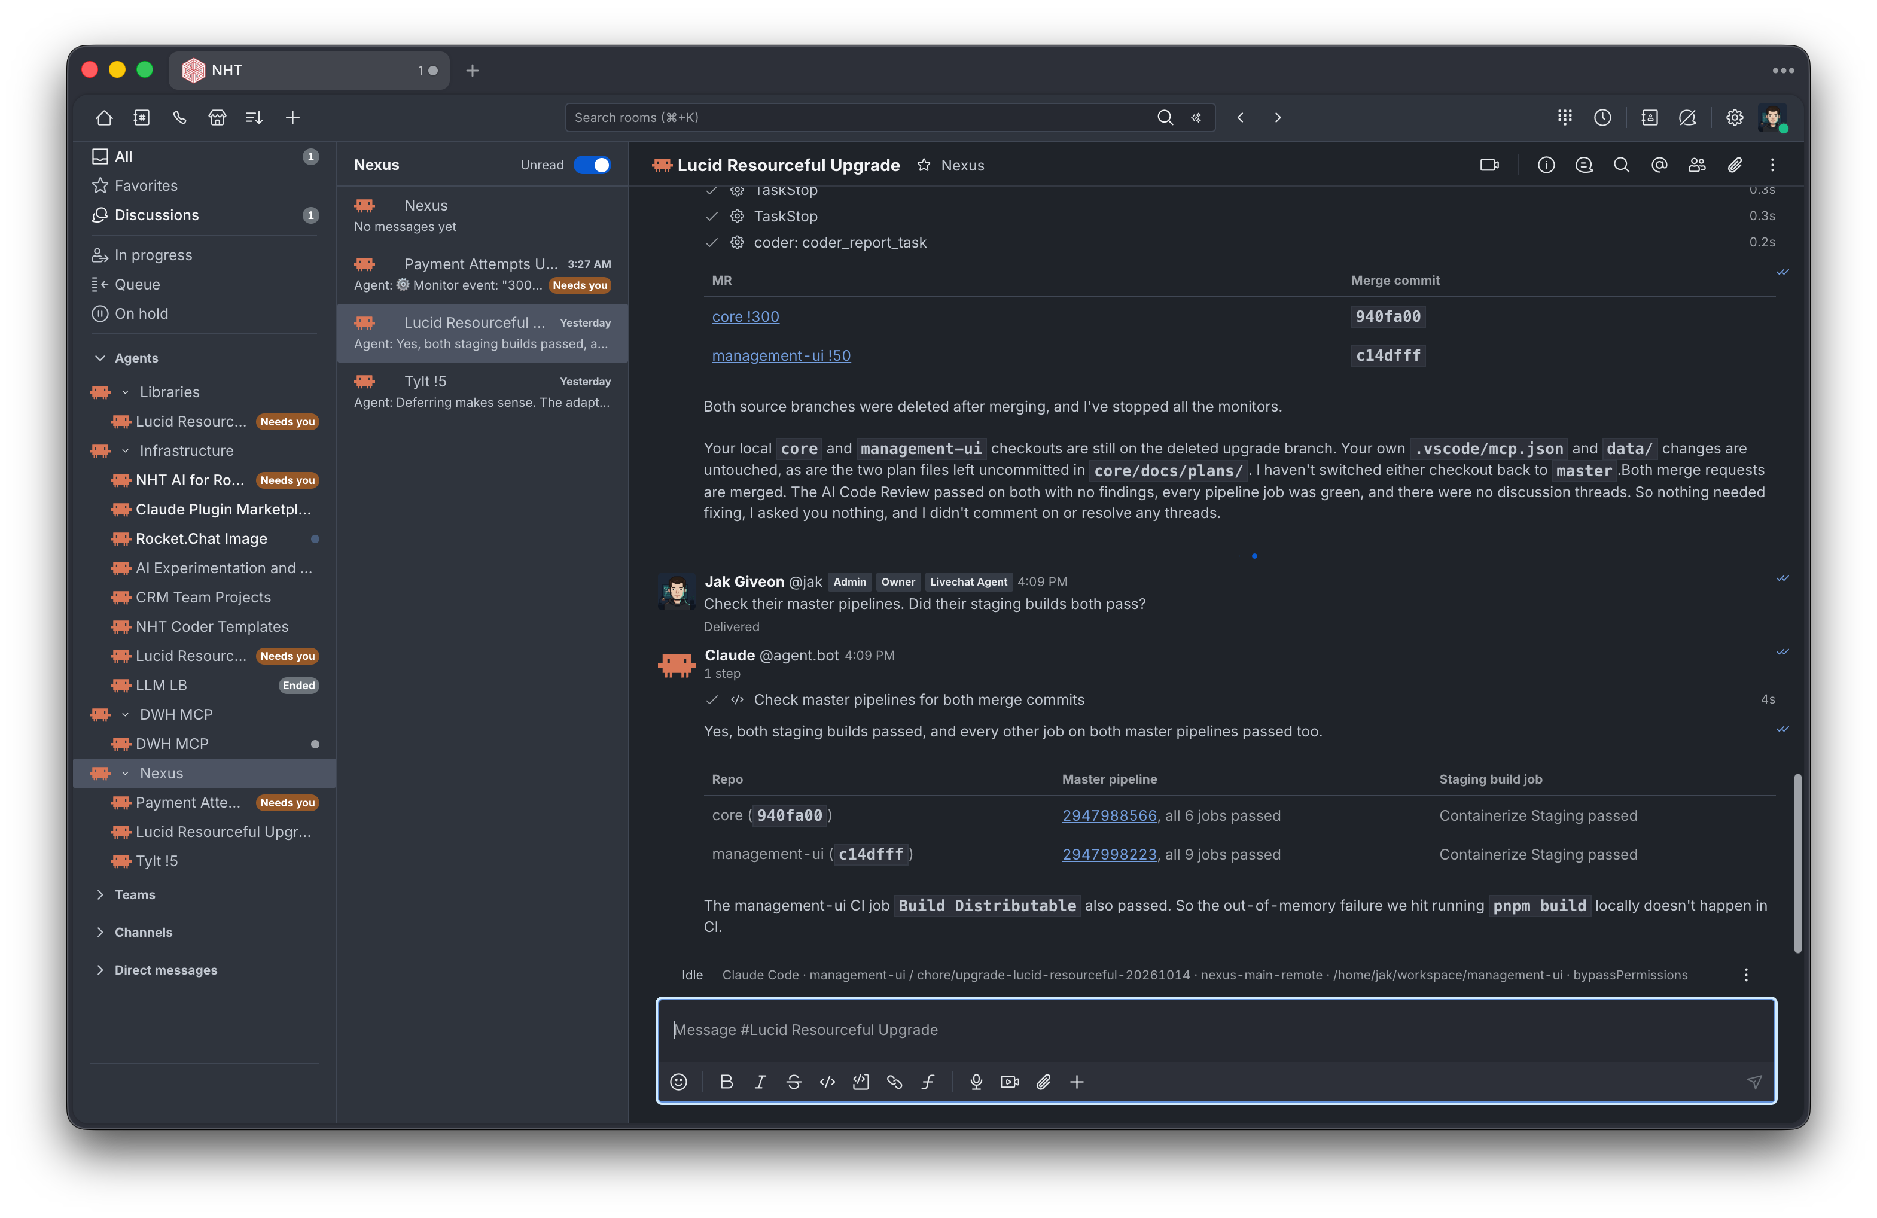
Task: Click the chat message scrollbar
Action: [1797, 863]
